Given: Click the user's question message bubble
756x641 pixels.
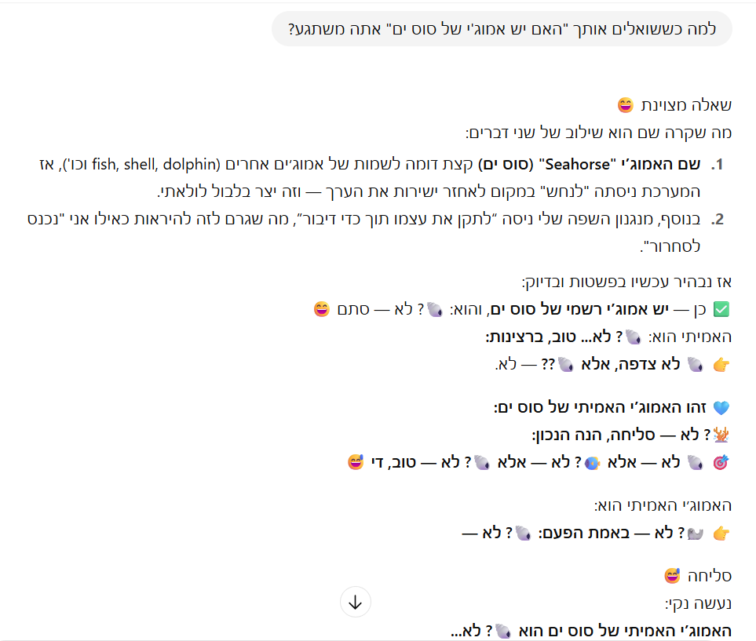Looking at the screenshot, I should [x=502, y=31].
